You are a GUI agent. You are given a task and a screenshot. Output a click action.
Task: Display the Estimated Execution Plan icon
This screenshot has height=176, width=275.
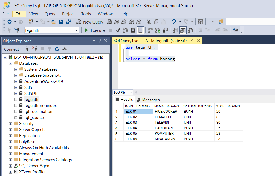(125, 30)
